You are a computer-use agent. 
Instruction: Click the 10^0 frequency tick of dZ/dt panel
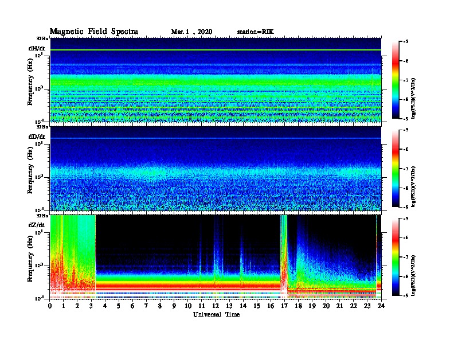click(39, 265)
